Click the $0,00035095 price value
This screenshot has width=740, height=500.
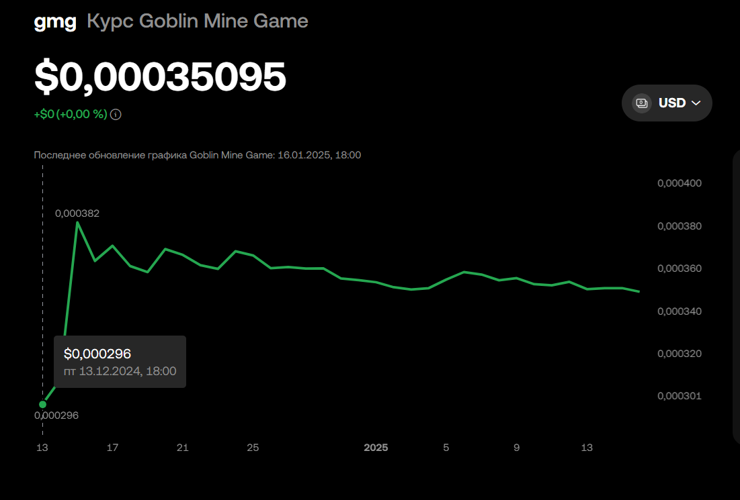coord(160,77)
